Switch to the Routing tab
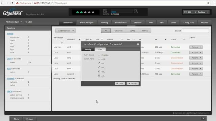 point(104,23)
